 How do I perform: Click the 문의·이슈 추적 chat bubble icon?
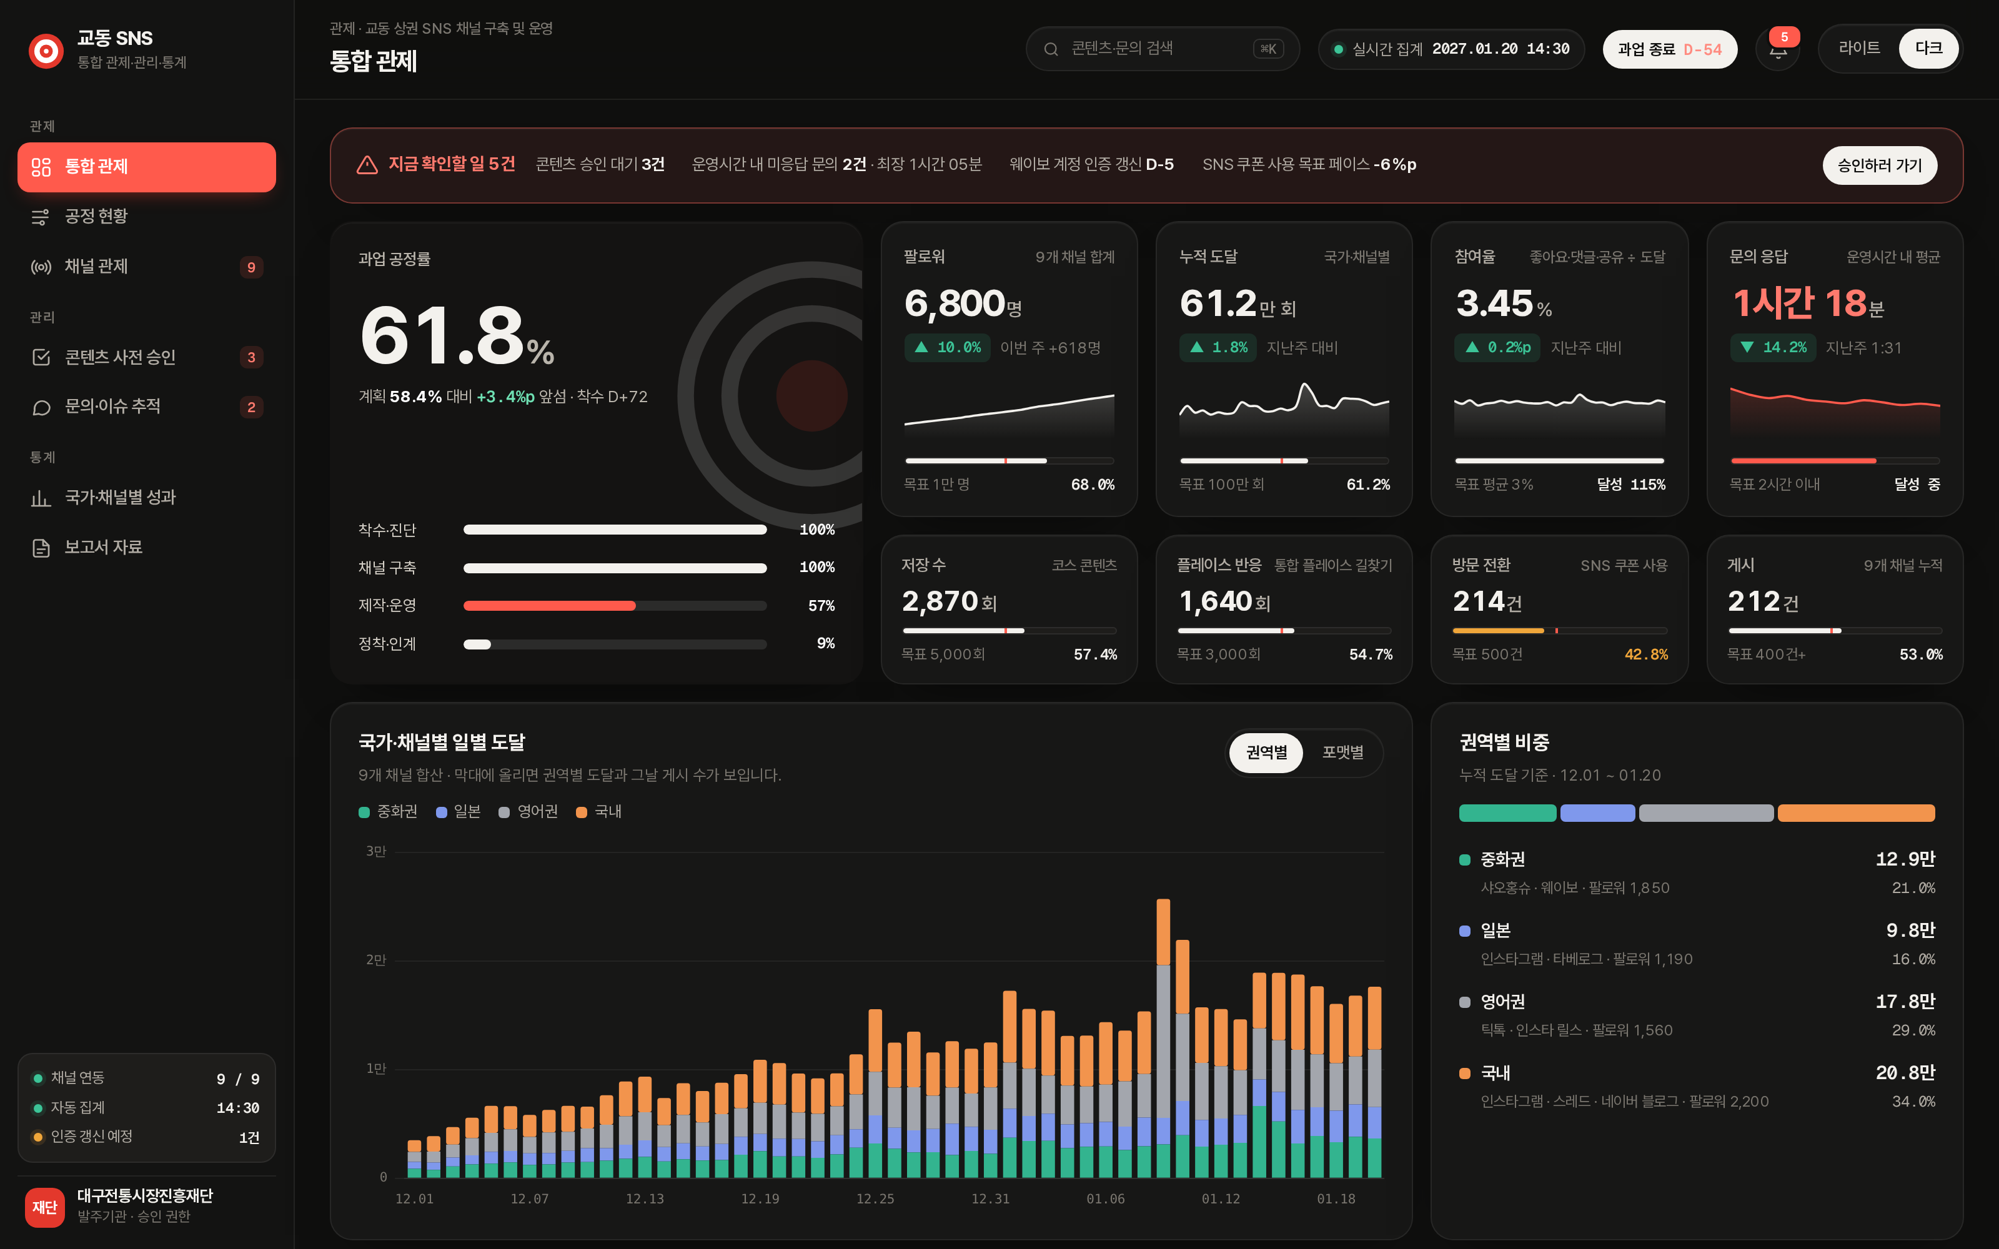pyautogui.click(x=41, y=407)
